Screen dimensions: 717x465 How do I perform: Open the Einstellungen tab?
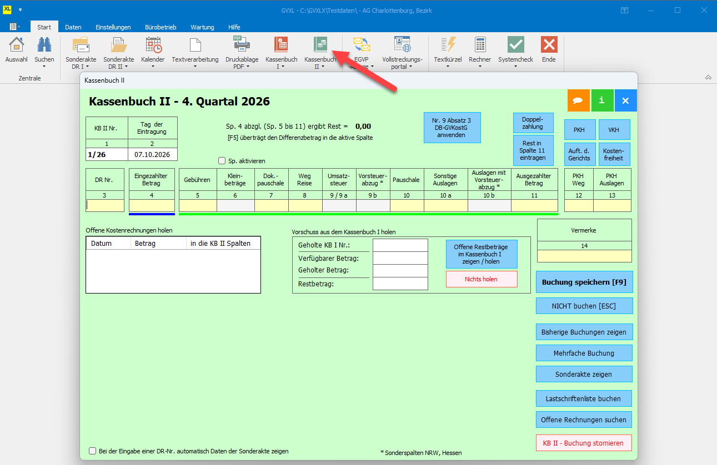click(x=113, y=27)
